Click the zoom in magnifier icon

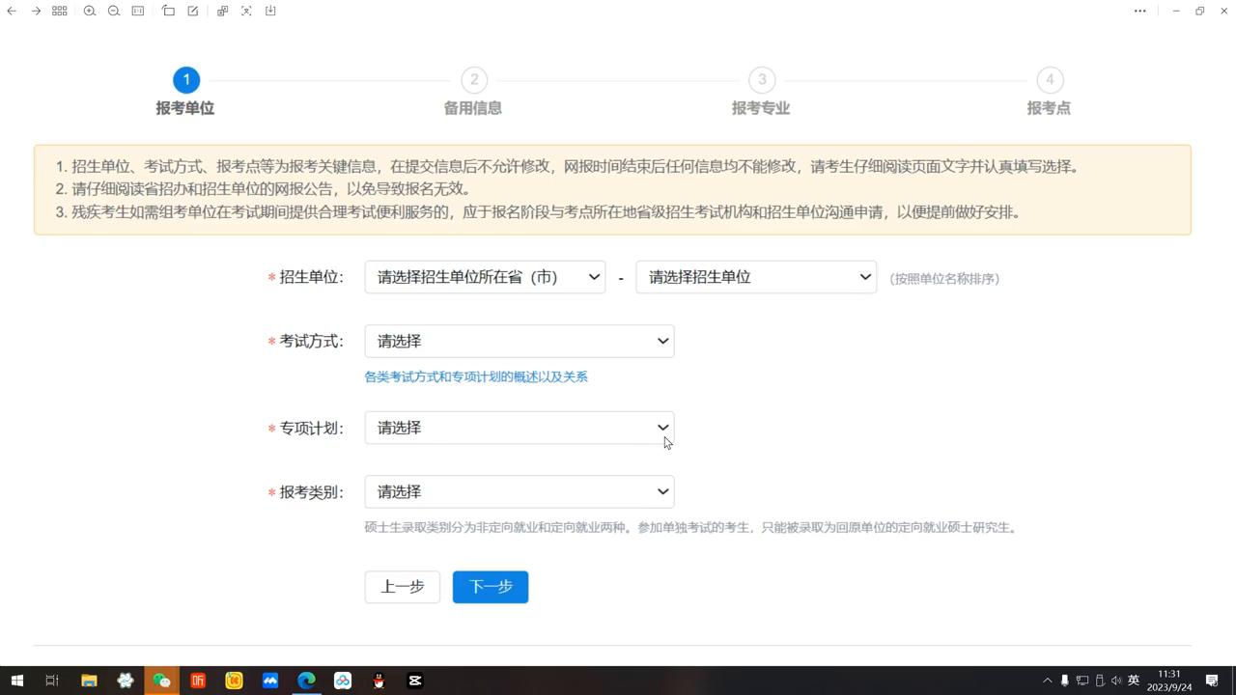pyautogui.click(x=89, y=11)
